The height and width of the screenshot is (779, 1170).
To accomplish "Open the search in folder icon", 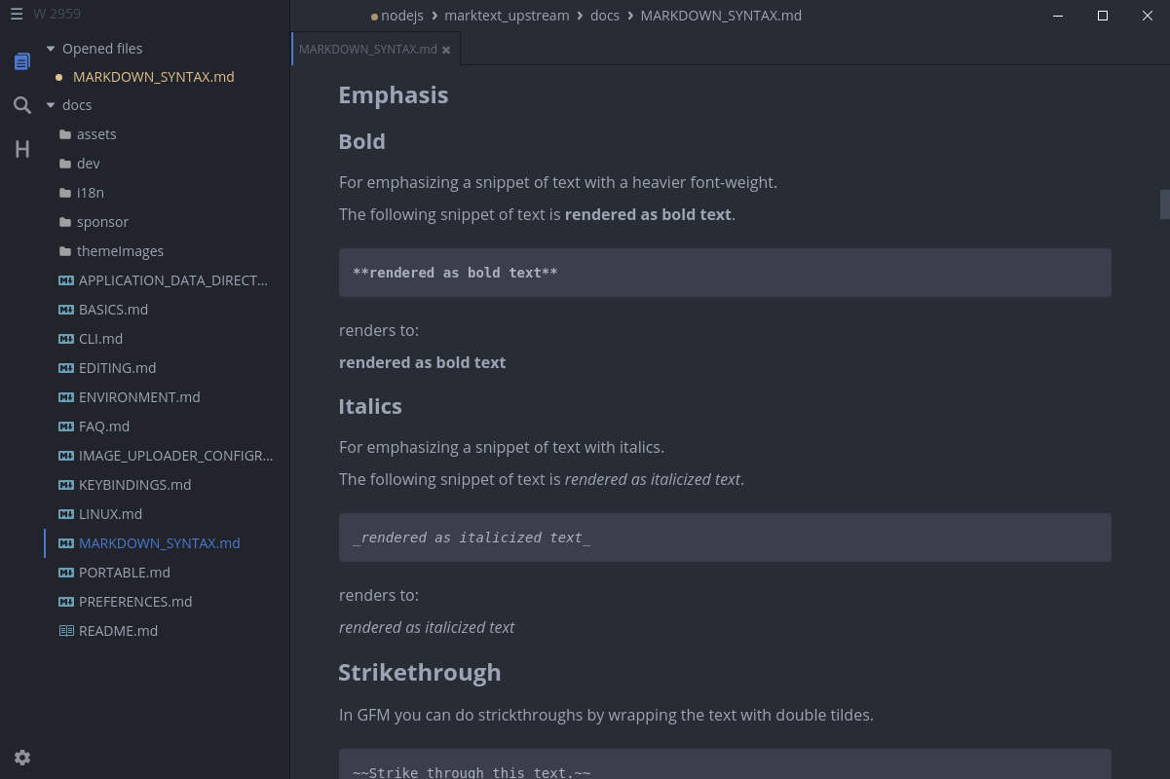I will [21, 105].
